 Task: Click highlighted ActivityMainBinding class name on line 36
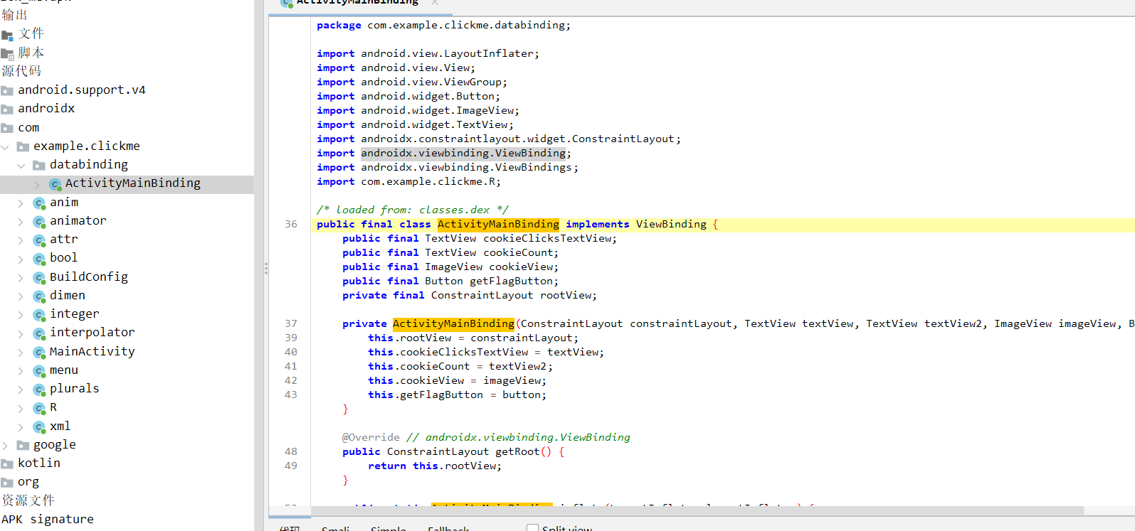point(498,225)
